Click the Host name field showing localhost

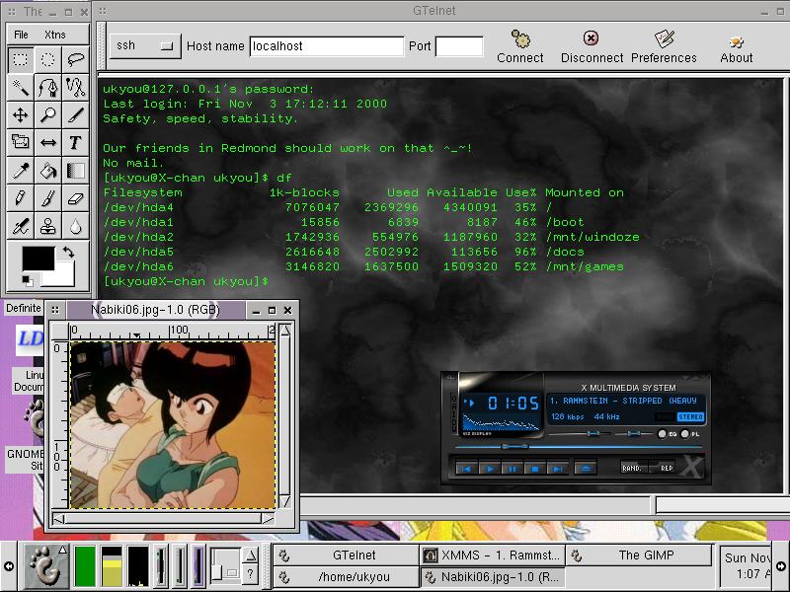(x=326, y=46)
